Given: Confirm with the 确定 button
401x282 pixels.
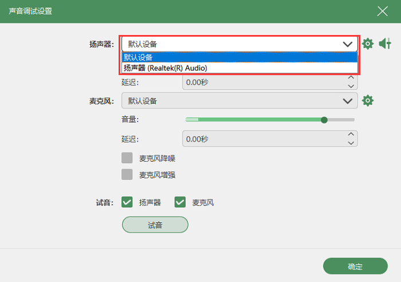Looking at the screenshot, I should click(x=355, y=266).
